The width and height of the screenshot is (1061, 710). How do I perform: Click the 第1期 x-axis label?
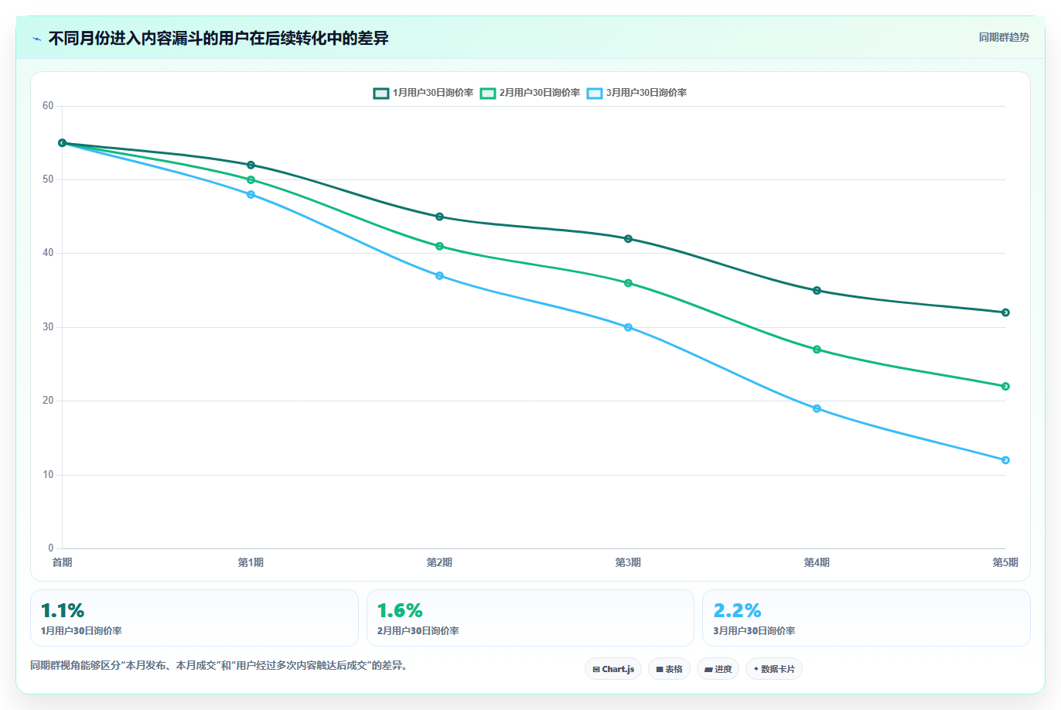251,562
